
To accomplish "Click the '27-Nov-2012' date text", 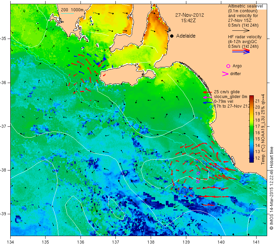I will (190, 15).
